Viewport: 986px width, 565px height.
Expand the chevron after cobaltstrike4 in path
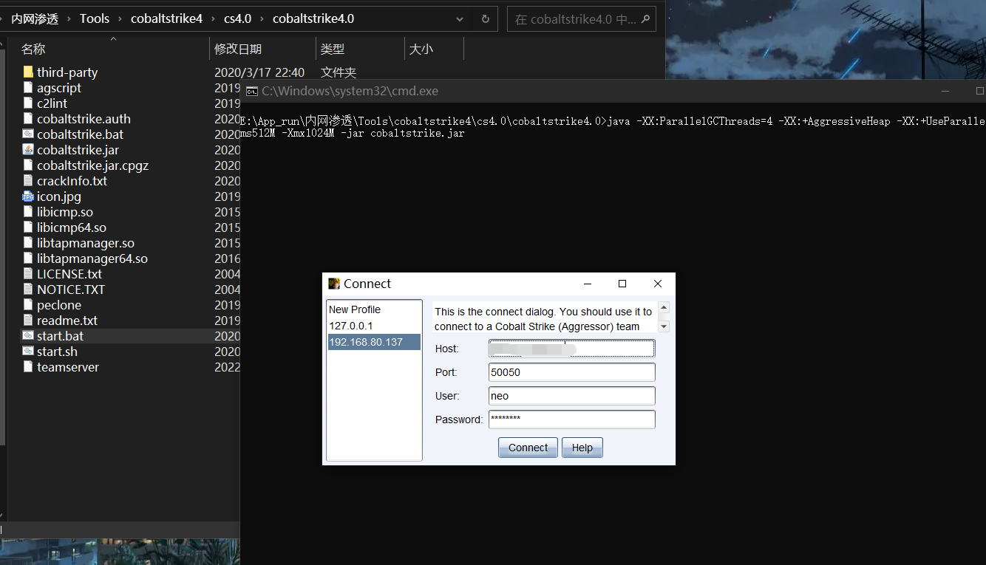pyautogui.click(x=214, y=18)
